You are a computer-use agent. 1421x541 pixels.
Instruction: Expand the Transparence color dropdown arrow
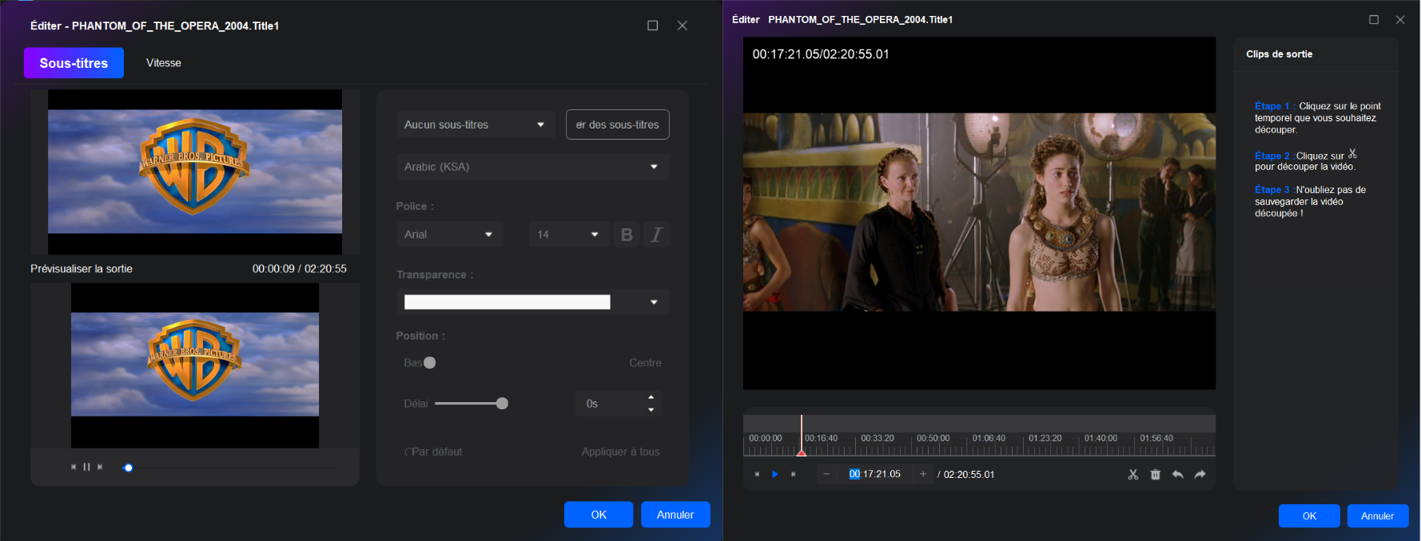click(654, 302)
